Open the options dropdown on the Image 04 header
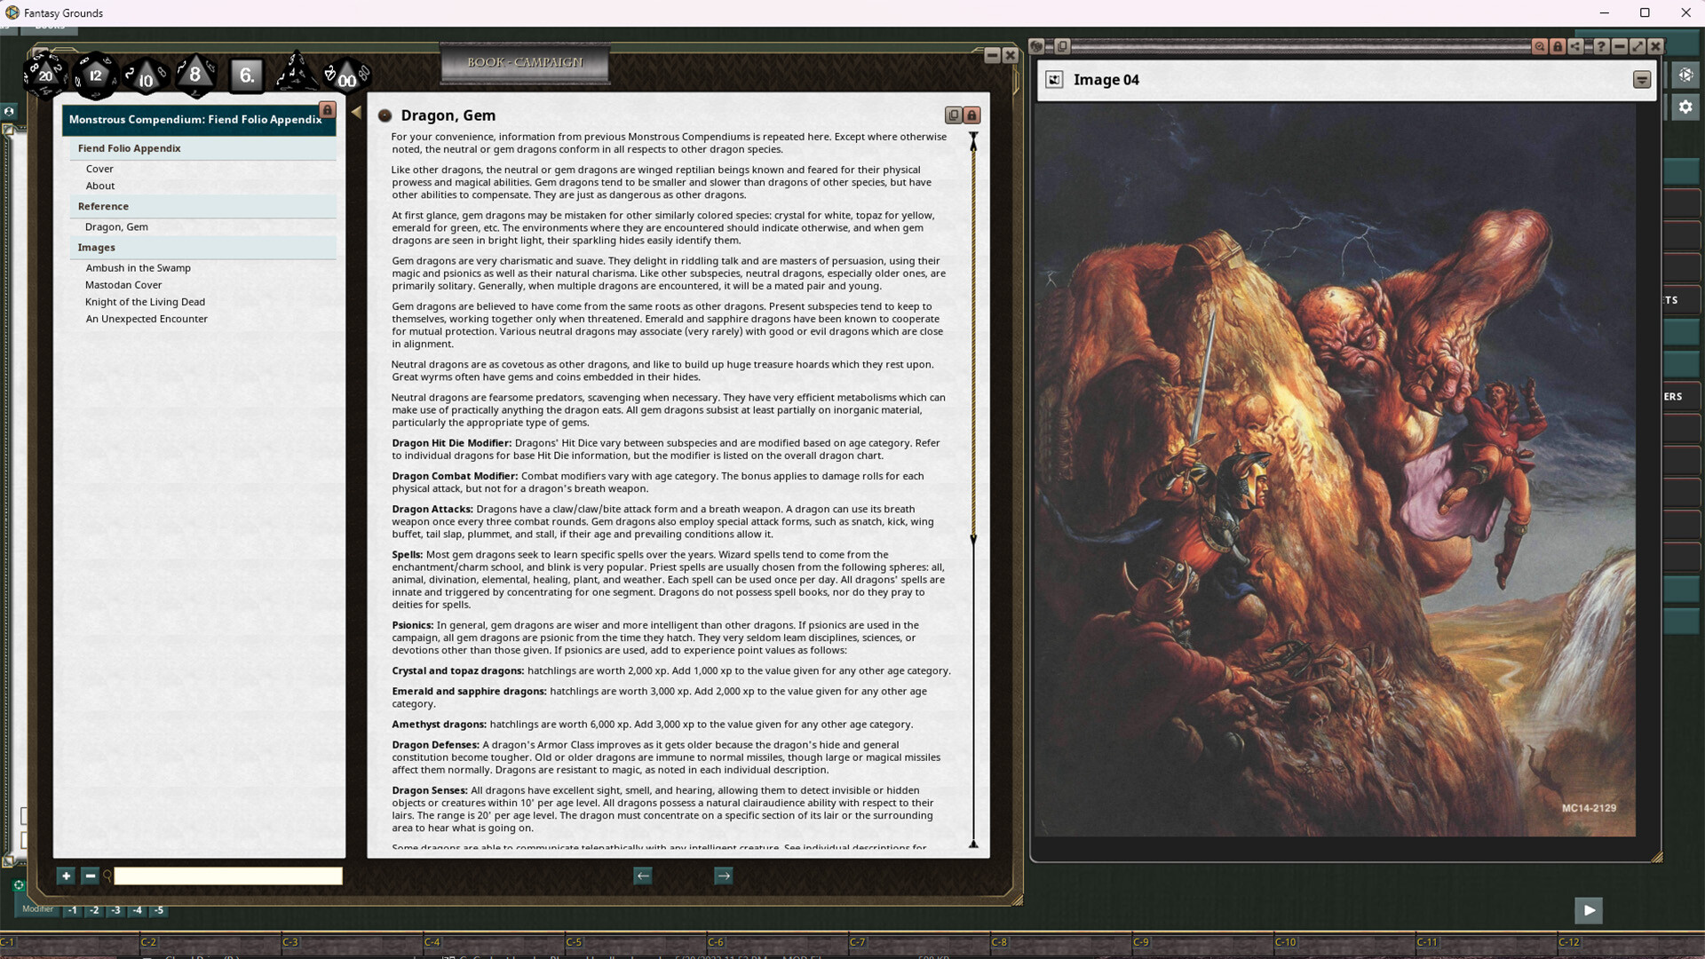This screenshot has width=1705, height=959. click(x=1640, y=79)
